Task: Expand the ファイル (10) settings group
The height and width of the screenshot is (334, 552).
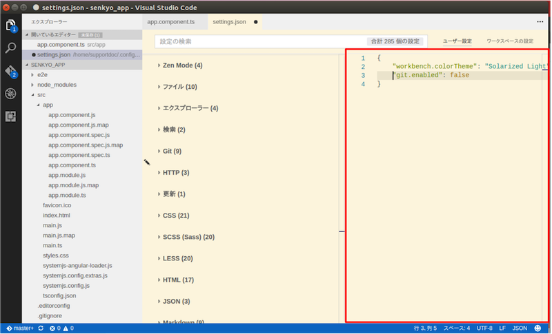Action: click(177, 87)
